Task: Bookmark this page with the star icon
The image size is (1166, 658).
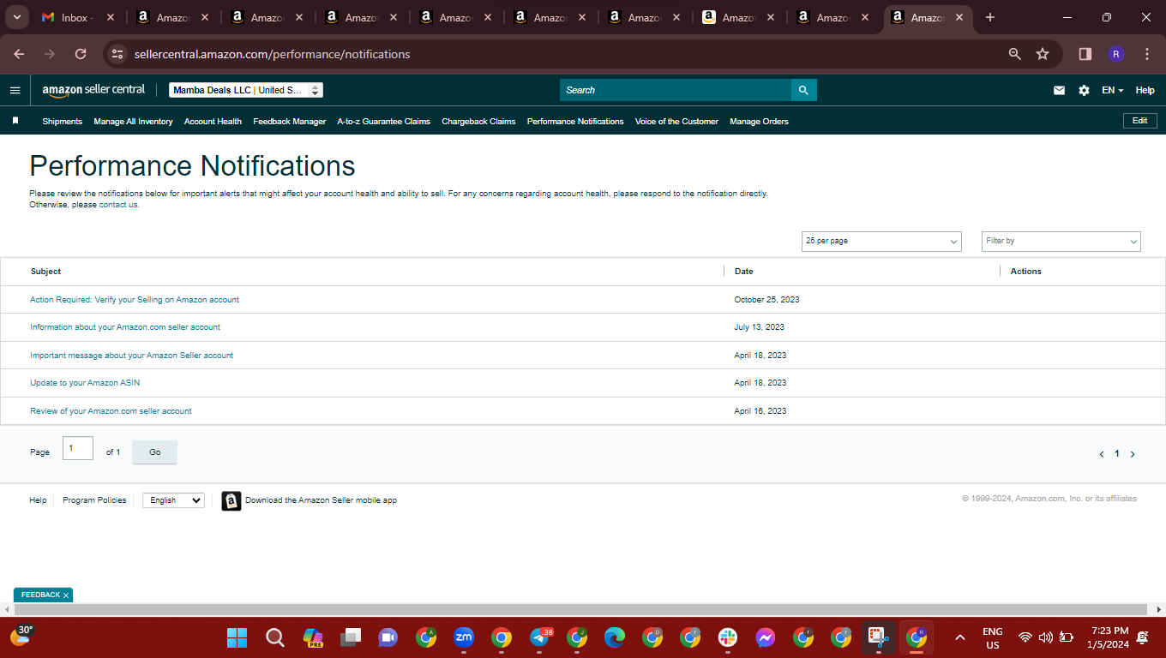Action: click(x=1043, y=54)
